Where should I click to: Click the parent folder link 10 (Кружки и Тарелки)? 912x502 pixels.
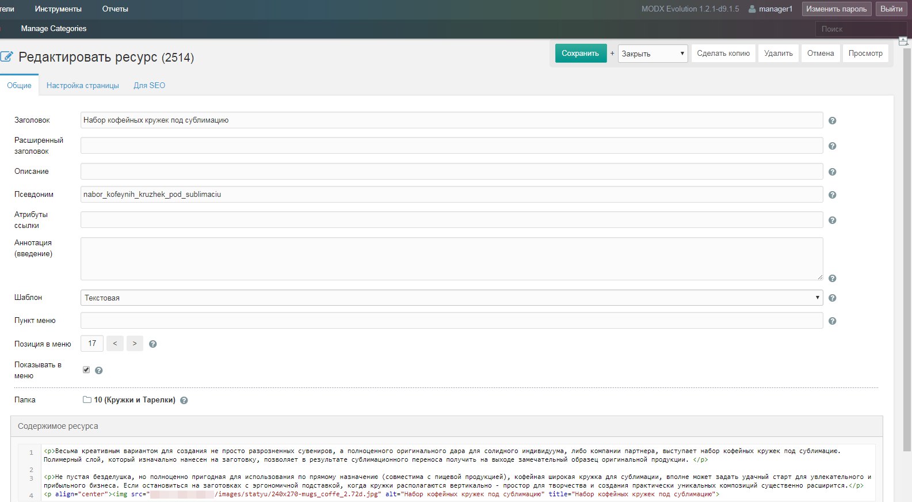(135, 400)
